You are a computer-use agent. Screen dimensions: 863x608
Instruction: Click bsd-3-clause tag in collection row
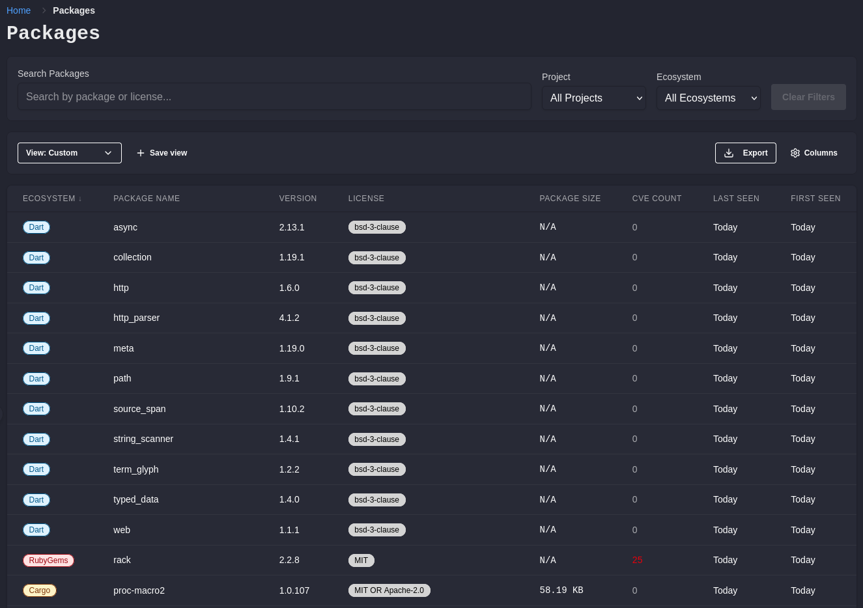(377, 258)
